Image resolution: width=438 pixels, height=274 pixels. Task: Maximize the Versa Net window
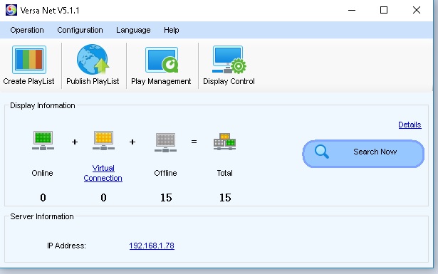point(384,11)
